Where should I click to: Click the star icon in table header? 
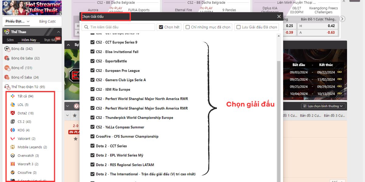(x=75, y=116)
